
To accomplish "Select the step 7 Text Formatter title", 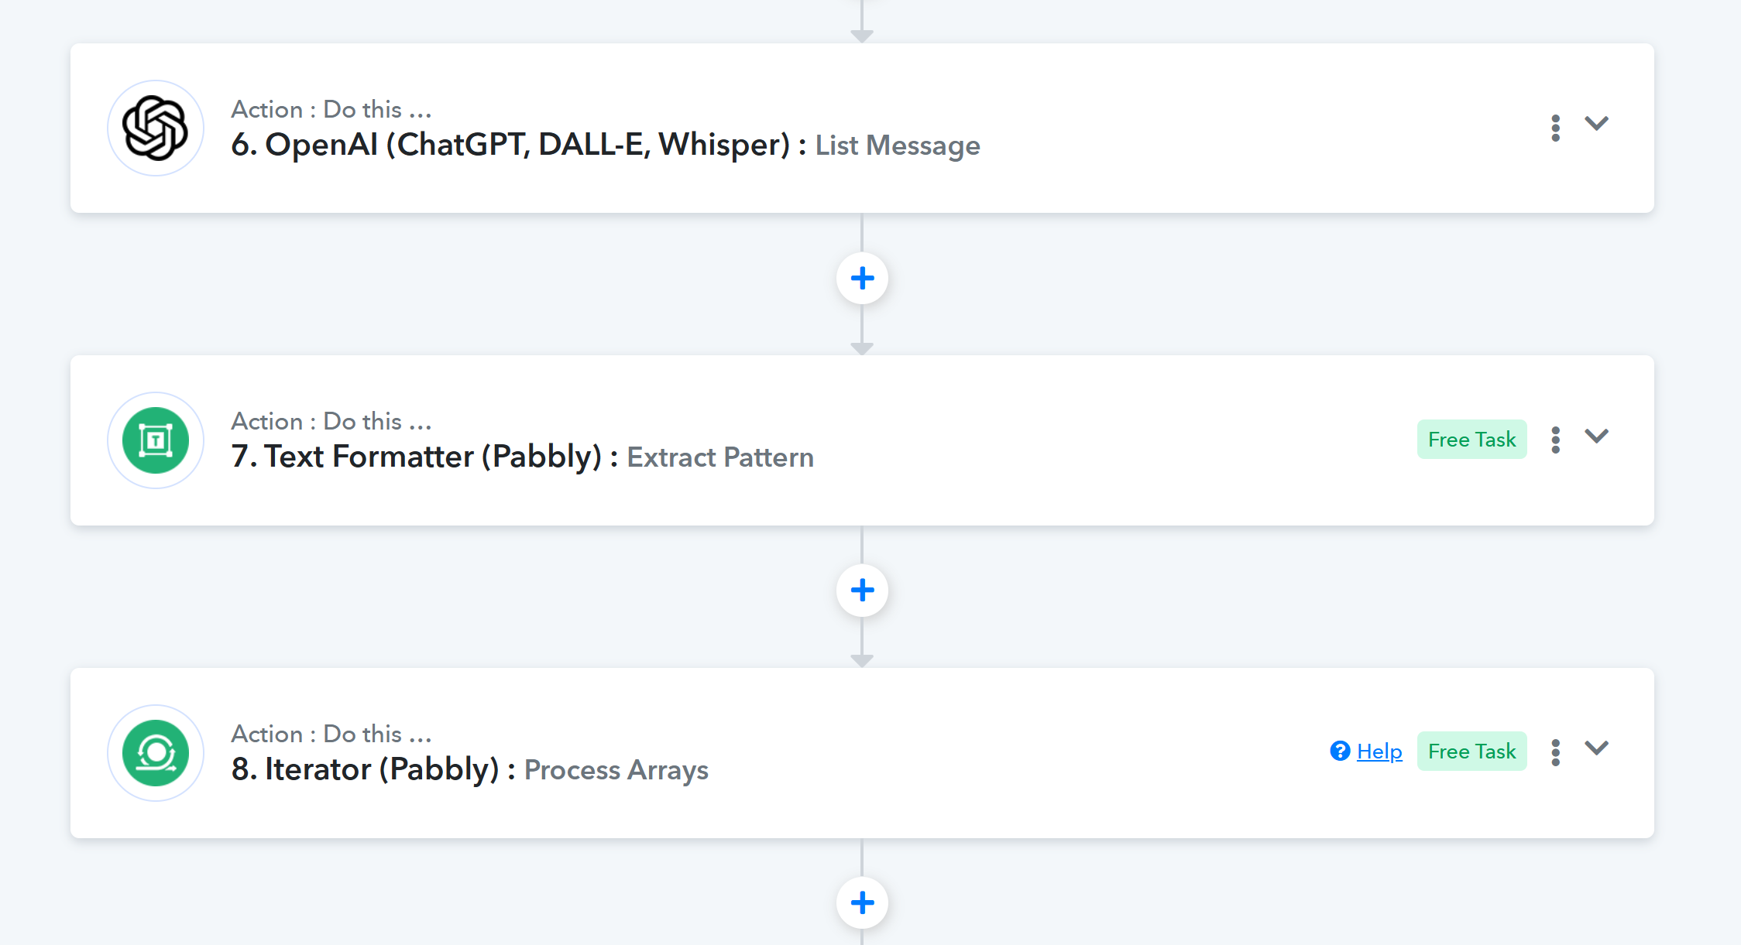I will (x=417, y=457).
